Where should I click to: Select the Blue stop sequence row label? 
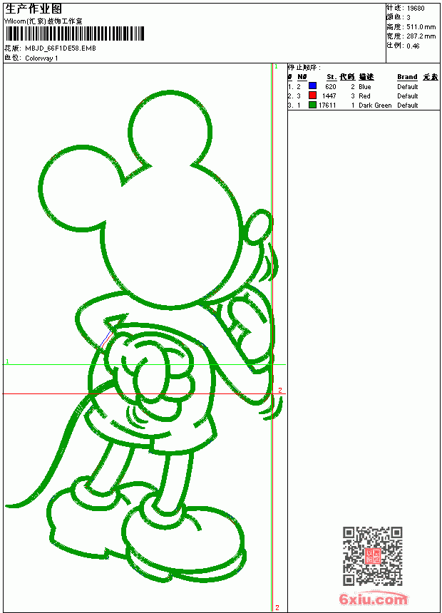pos(364,87)
